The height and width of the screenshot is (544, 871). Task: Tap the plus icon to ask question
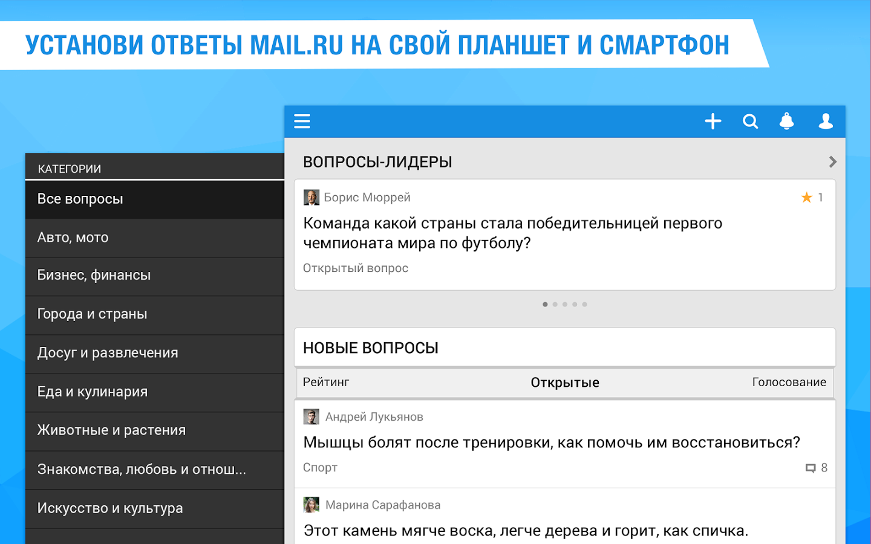click(713, 121)
